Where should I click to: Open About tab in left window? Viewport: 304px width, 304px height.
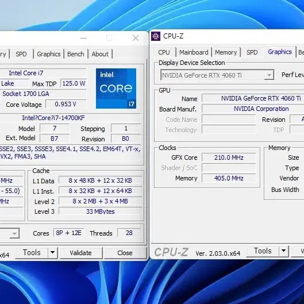point(100,54)
